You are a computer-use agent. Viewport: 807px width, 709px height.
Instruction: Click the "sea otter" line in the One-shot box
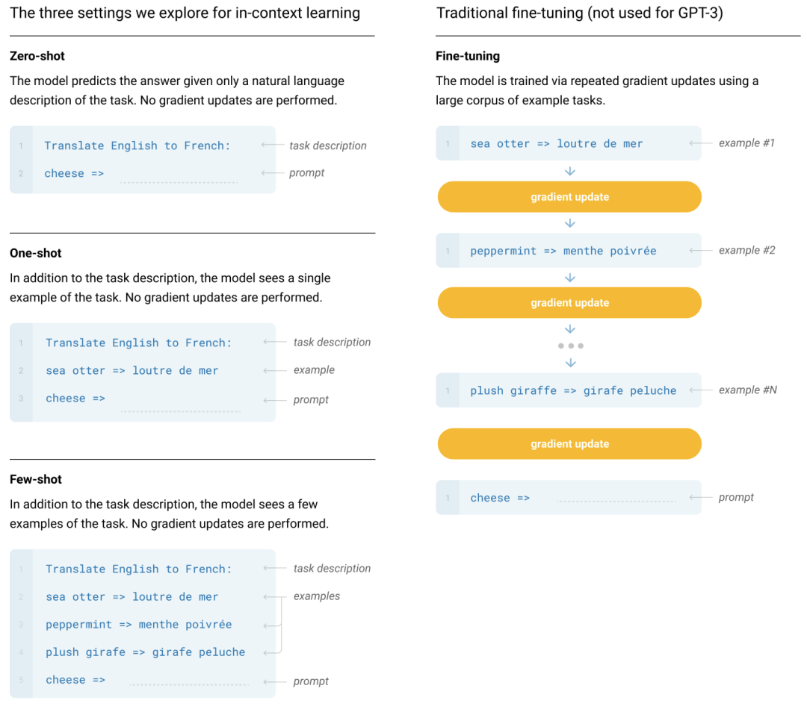tap(132, 371)
